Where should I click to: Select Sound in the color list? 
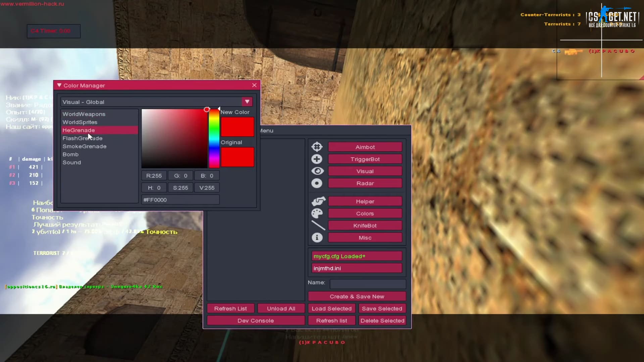coord(99,162)
